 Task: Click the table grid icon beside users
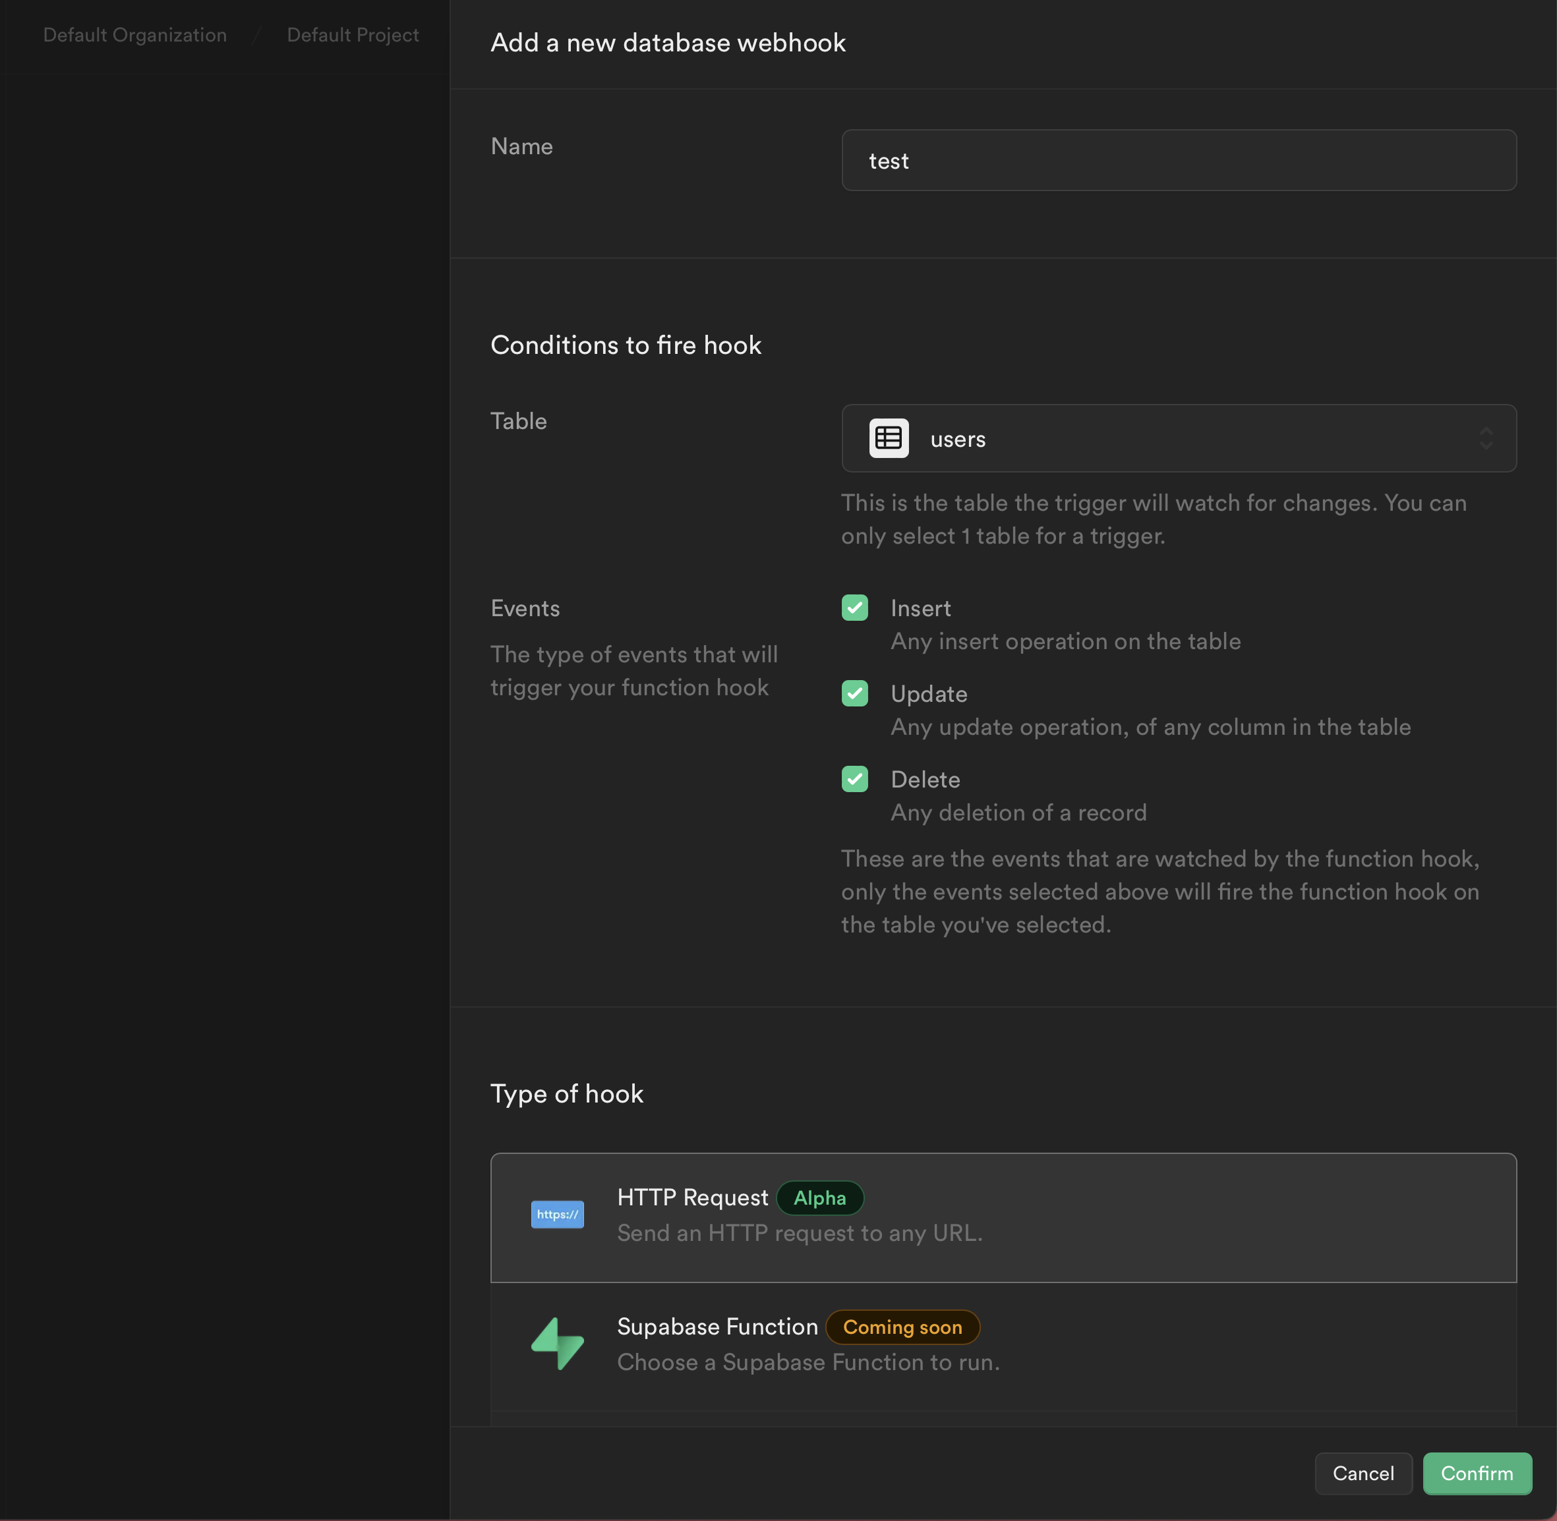tap(889, 438)
